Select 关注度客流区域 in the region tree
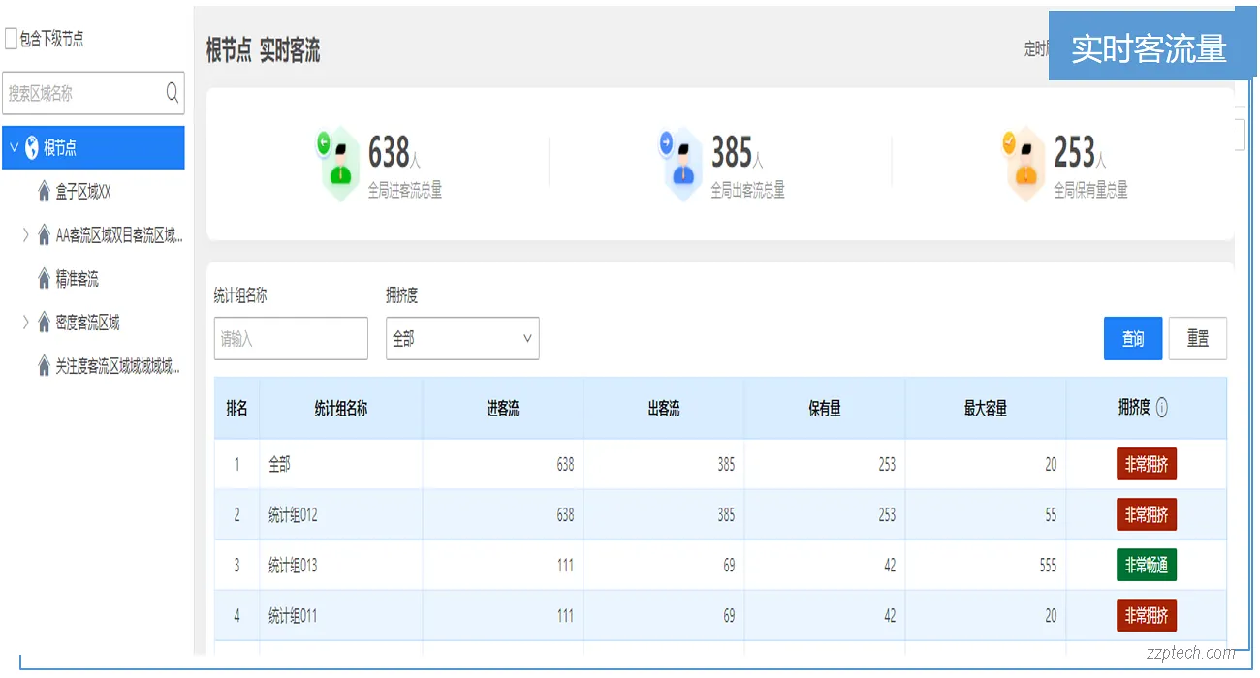The height and width of the screenshot is (678, 1260). pyautogui.click(x=117, y=366)
